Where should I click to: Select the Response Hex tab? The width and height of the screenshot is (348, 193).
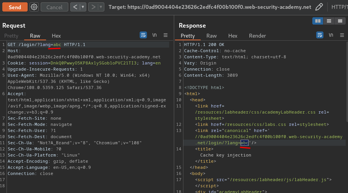(233, 36)
